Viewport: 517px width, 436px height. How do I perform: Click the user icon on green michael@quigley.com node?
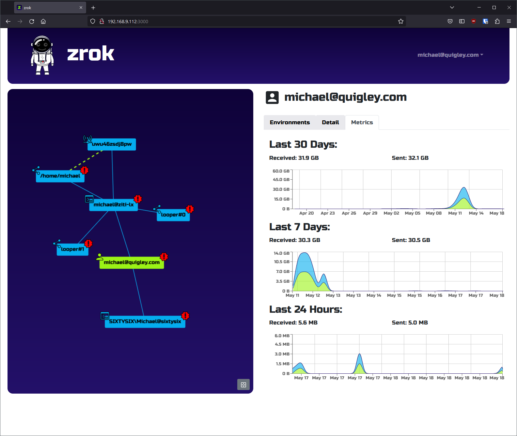pos(100,257)
